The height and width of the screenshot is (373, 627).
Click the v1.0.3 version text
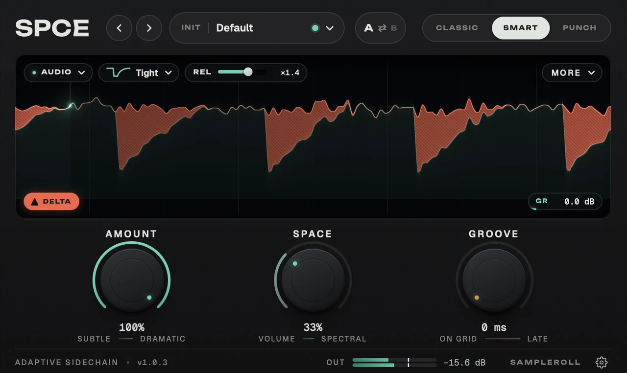(152, 362)
